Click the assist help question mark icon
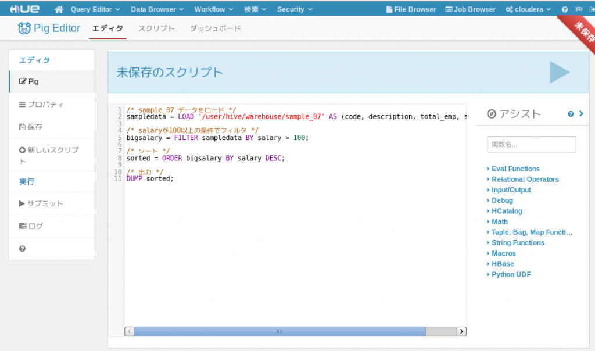595x351 pixels. point(571,114)
